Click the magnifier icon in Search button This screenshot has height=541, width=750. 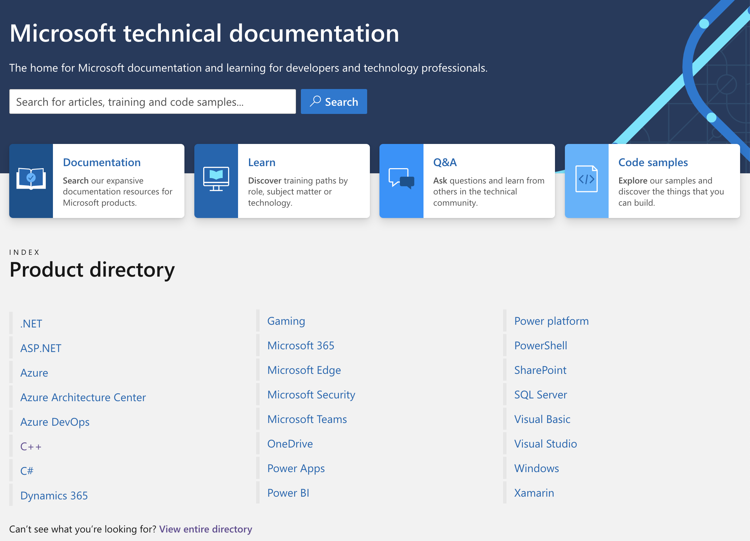[x=315, y=101]
